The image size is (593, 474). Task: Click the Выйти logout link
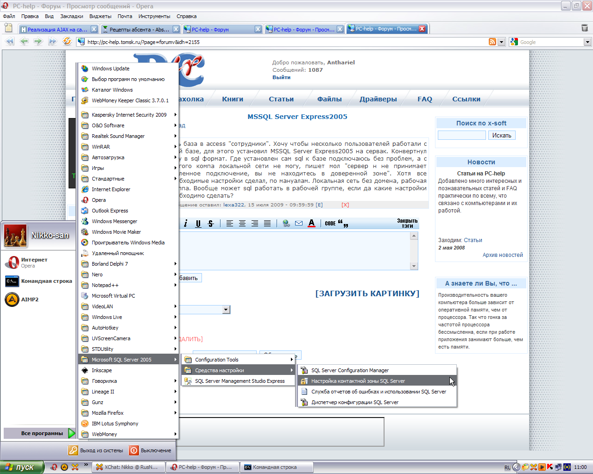click(281, 77)
